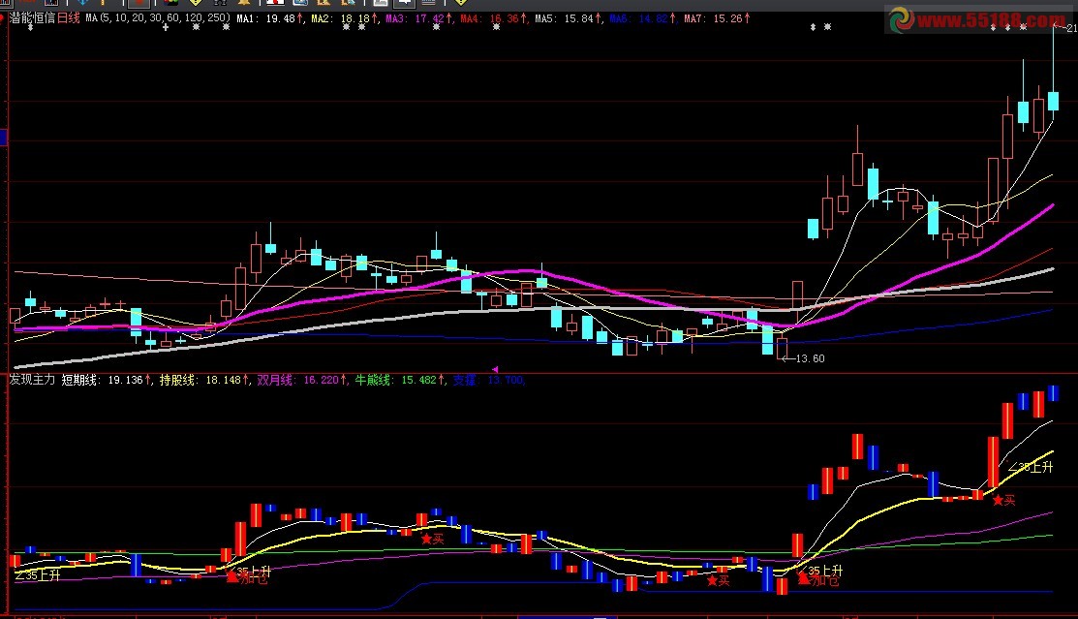Click the 13.60 low price label
Image resolution: width=1078 pixels, height=619 pixels.
809,358
